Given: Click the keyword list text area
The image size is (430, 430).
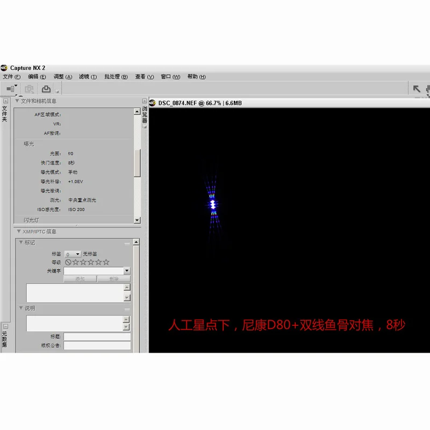Looking at the screenshot, I should [x=75, y=292].
